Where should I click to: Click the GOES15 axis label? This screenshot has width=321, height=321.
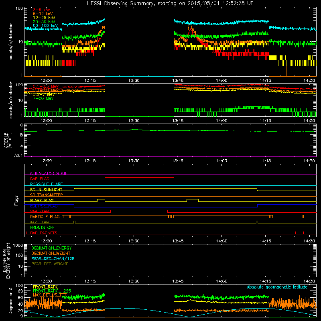(x=6, y=140)
